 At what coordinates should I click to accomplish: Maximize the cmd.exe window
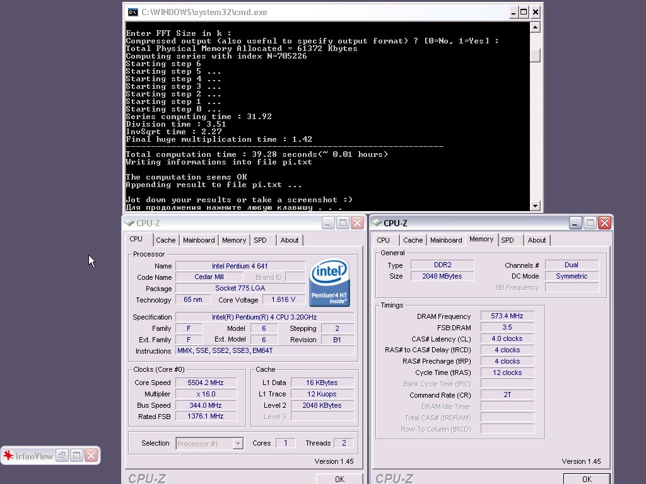point(524,12)
